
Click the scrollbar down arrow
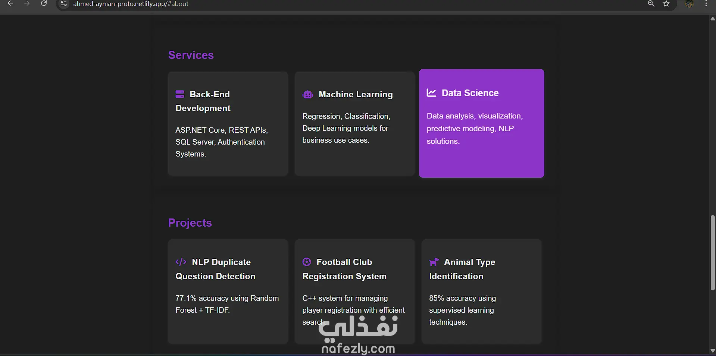tap(713, 351)
